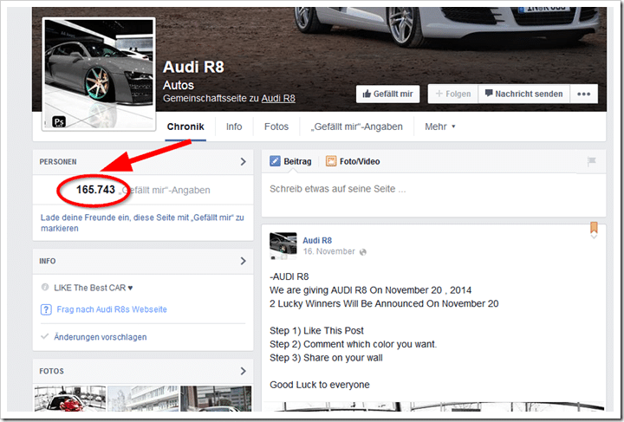Click the PERSONEN section header
624x422 pixels.
pyautogui.click(x=58, y=162)
